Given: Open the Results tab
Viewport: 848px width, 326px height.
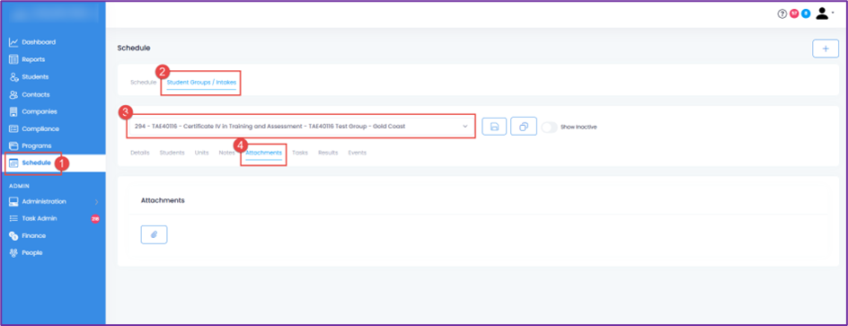Looking at the screenshot, I should pyautogui.click(x=328, y=153).
